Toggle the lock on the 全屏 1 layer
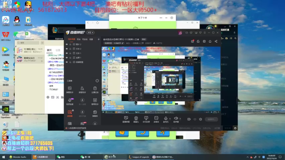Screen dimensions: 285x160 click(x=70, y=58)
